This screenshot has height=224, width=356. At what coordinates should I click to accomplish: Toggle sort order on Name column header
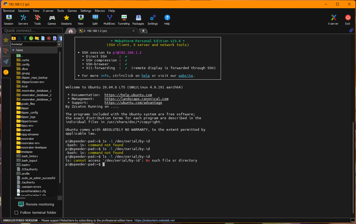[x=34, y=50]
